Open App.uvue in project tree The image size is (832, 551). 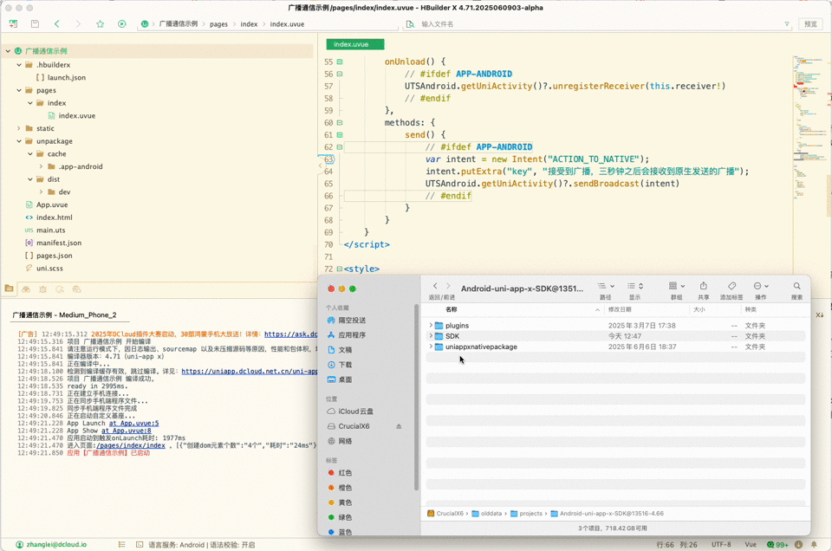point(51,204)
